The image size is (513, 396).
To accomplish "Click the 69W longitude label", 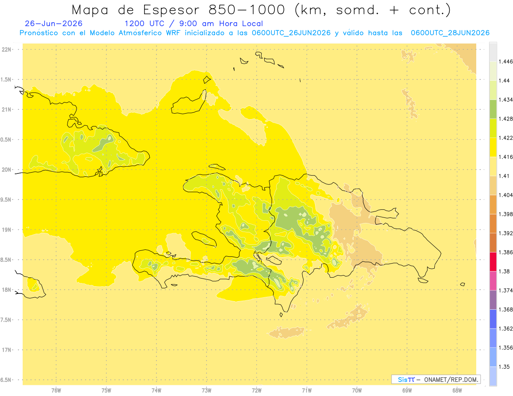I will pos(407,390).
